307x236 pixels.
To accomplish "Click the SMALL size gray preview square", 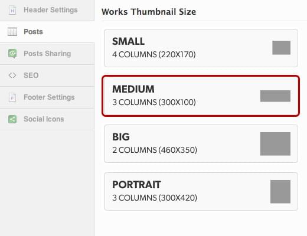I will point(281,48).
